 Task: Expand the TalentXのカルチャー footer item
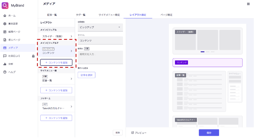pos(57,106)
